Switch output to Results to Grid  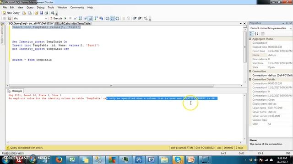click(x=112, y=18)
